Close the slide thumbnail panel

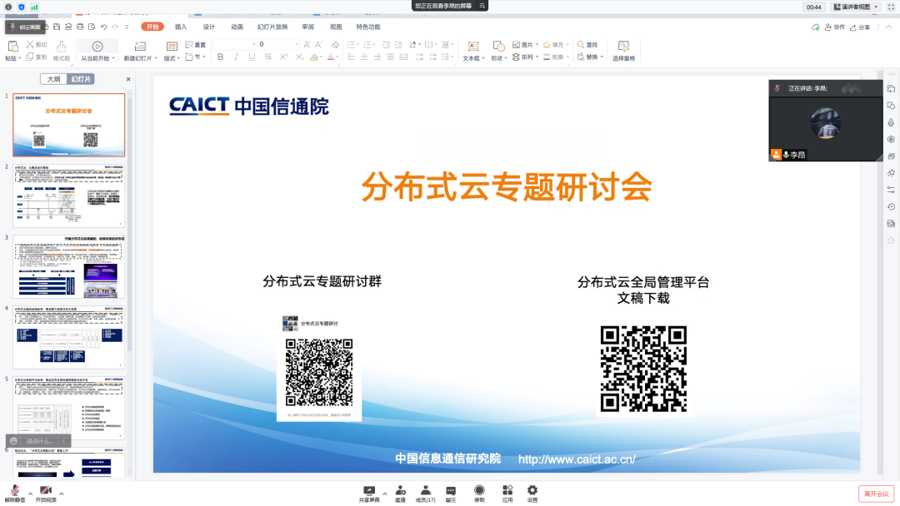[128, 79]
